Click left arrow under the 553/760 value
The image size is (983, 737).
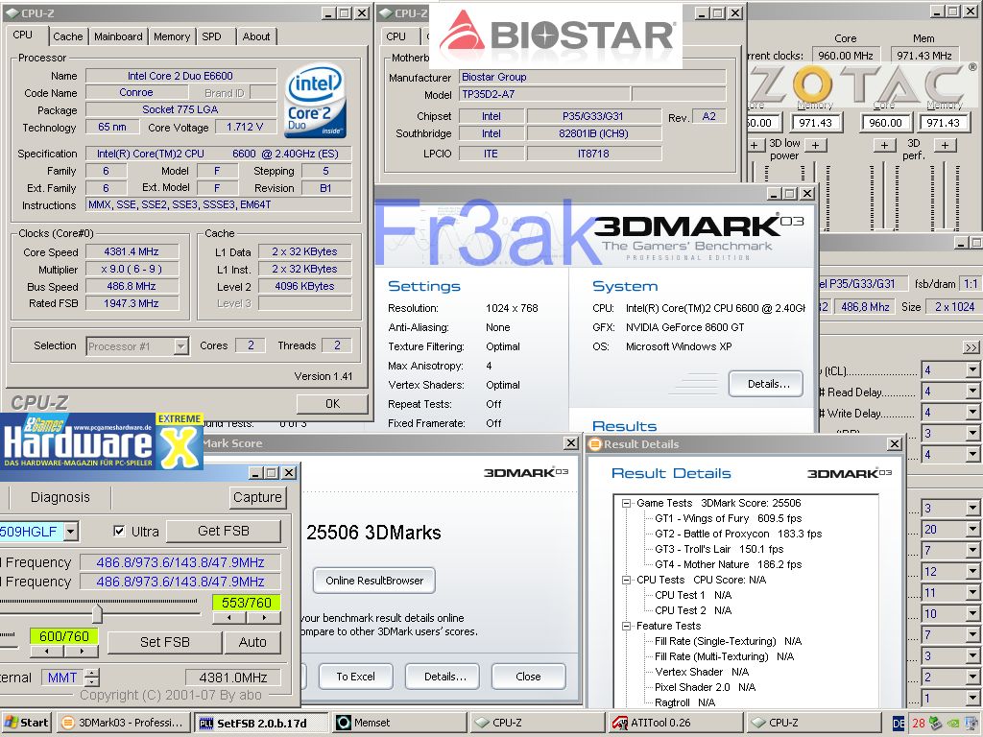tap(229, 618)
